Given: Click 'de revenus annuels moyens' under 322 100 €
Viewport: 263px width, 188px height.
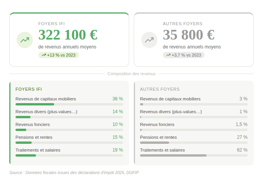Looking at the screenshot, I should (x=67, y=47).
